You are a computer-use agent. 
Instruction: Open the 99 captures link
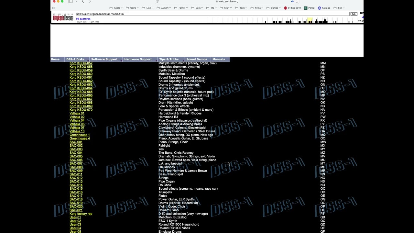pos(83,19)
